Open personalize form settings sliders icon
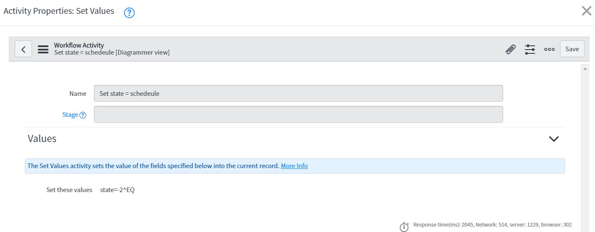The height and width of the screenshot is (232, 595). (x=530, y=49)
